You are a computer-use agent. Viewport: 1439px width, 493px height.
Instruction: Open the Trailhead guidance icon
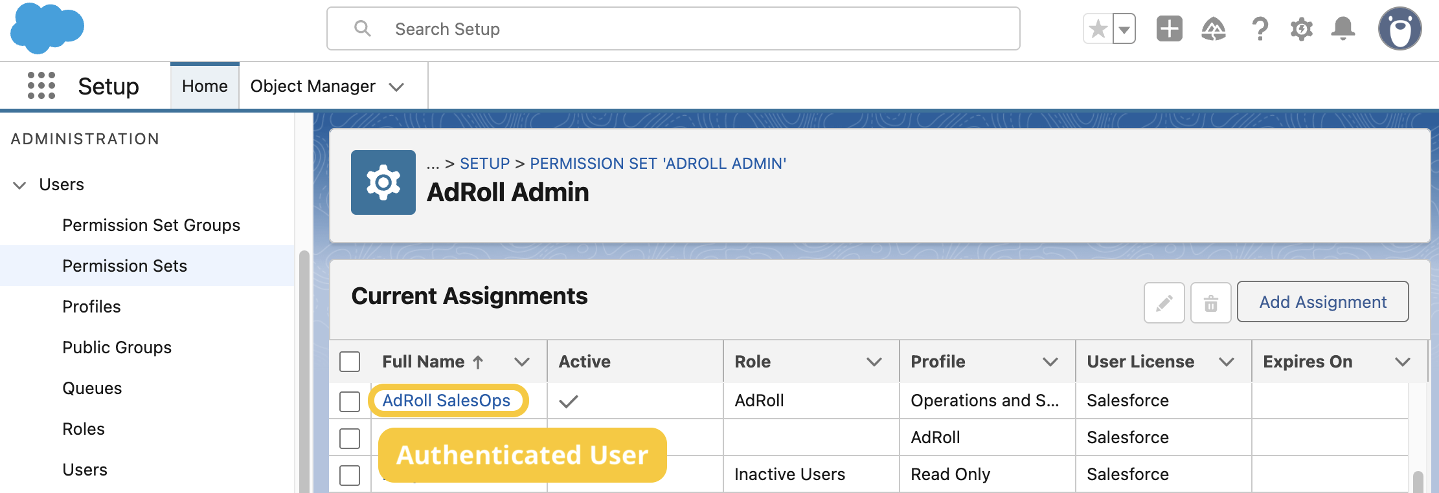coord(1214,29)
